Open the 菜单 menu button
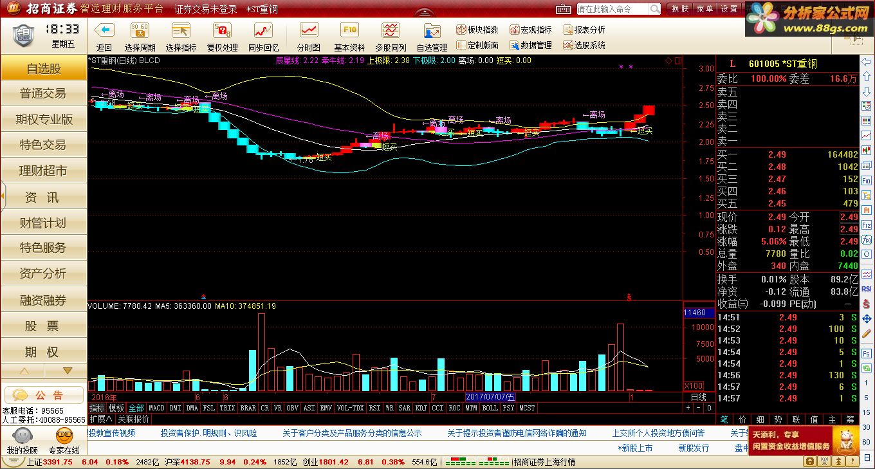 tap(705, 9)
